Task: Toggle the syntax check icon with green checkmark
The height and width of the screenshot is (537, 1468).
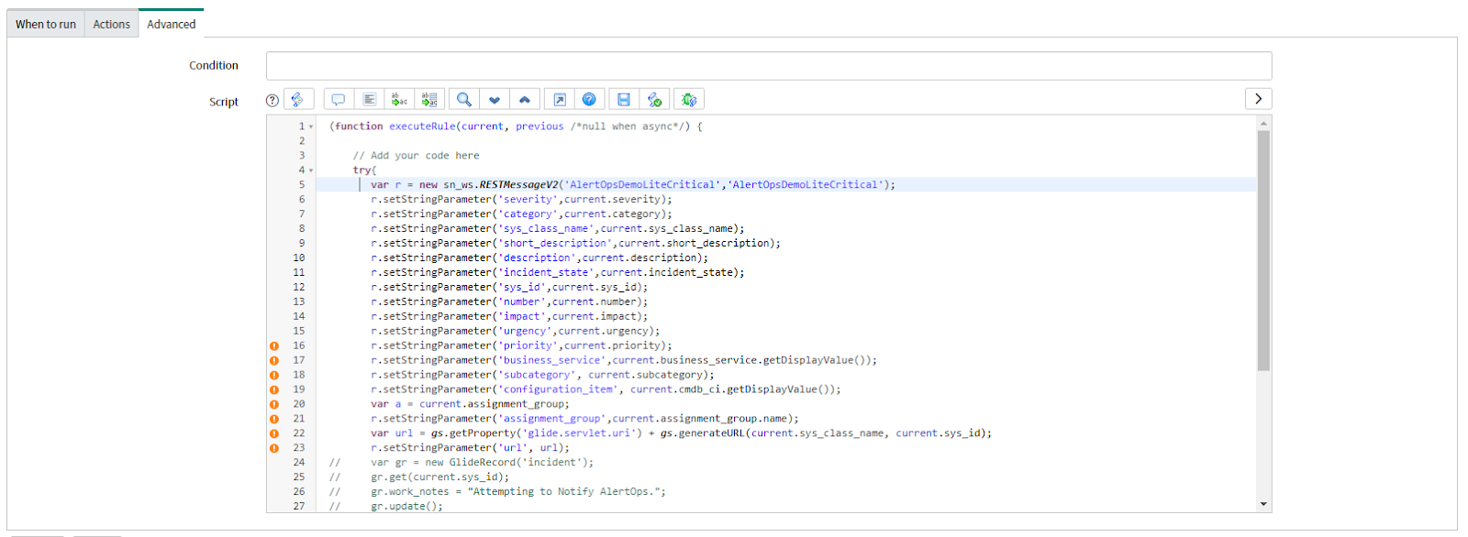Action: click(x=654, y=99)
